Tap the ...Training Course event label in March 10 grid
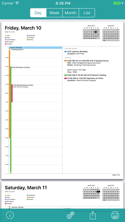The height and width of the screenshot is (222, 125). 17,49
